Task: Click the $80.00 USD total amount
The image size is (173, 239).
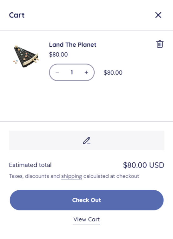Action: [x=143, y=165]
